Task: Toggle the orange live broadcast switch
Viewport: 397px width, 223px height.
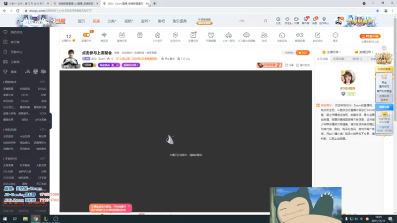Action: click(86, 35)
